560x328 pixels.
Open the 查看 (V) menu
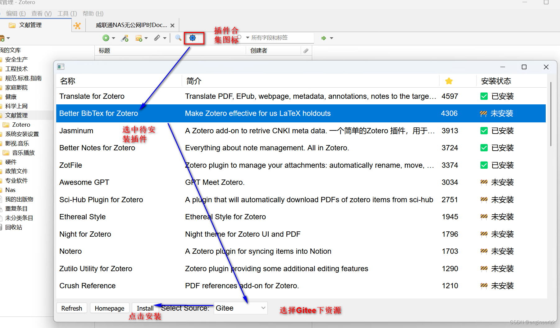coord(42,14)
